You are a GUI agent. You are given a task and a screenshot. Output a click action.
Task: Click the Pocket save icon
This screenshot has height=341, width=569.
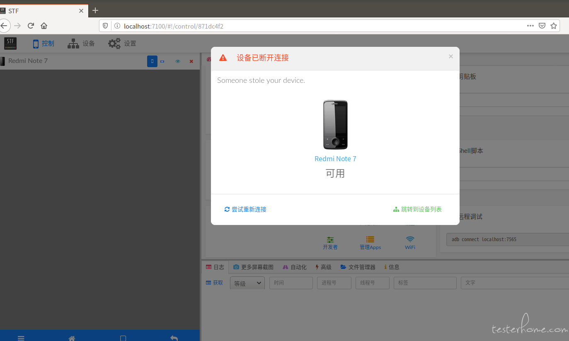point(542,26)
